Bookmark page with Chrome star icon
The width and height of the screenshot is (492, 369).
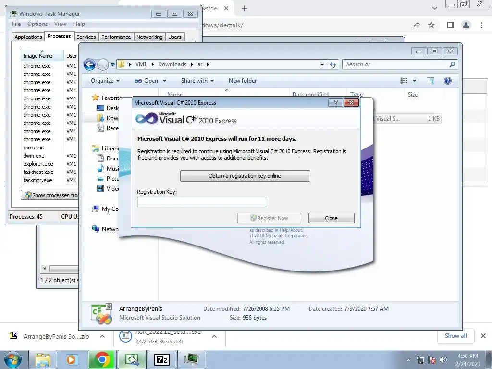431,25
